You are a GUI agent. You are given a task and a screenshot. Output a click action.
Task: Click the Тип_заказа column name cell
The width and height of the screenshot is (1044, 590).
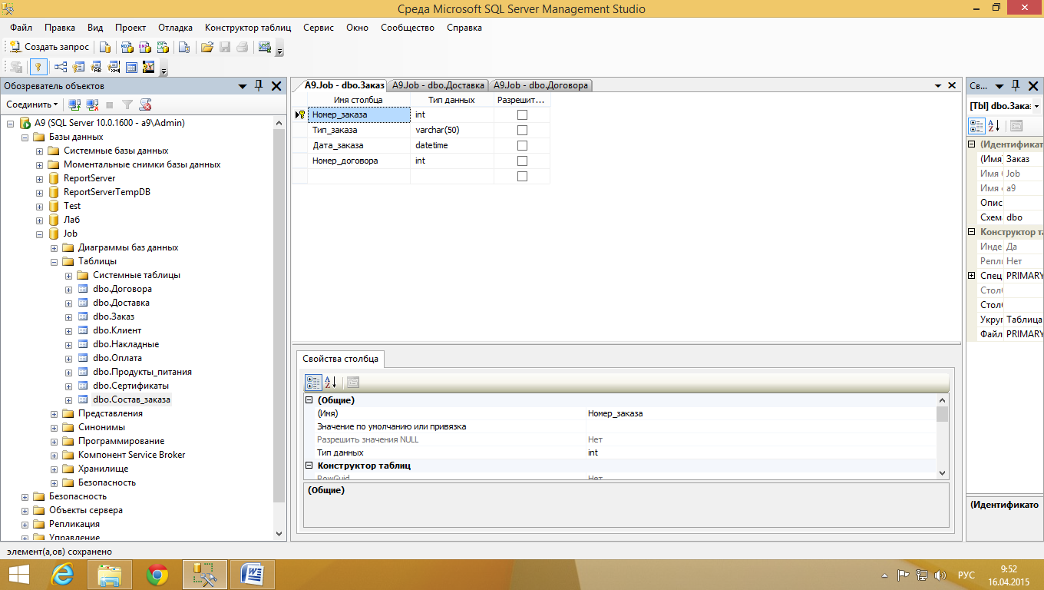[358, 130]
